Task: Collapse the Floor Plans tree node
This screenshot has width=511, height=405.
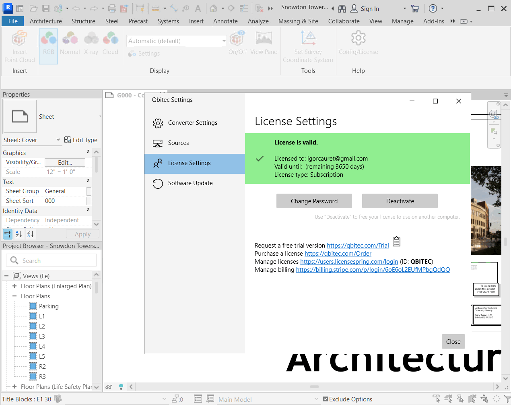Action: click(14, 296)
